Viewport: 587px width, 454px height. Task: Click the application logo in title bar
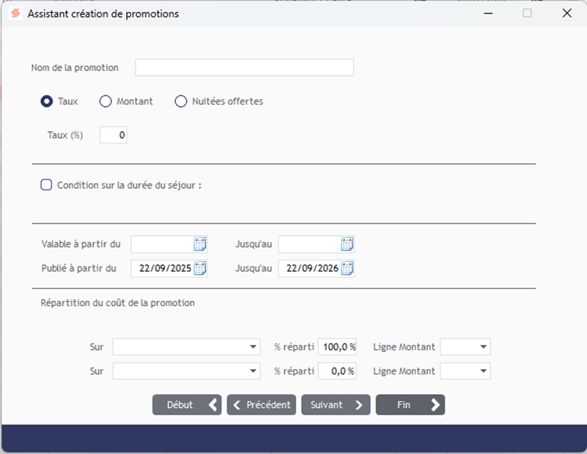(x=15, y=13)
